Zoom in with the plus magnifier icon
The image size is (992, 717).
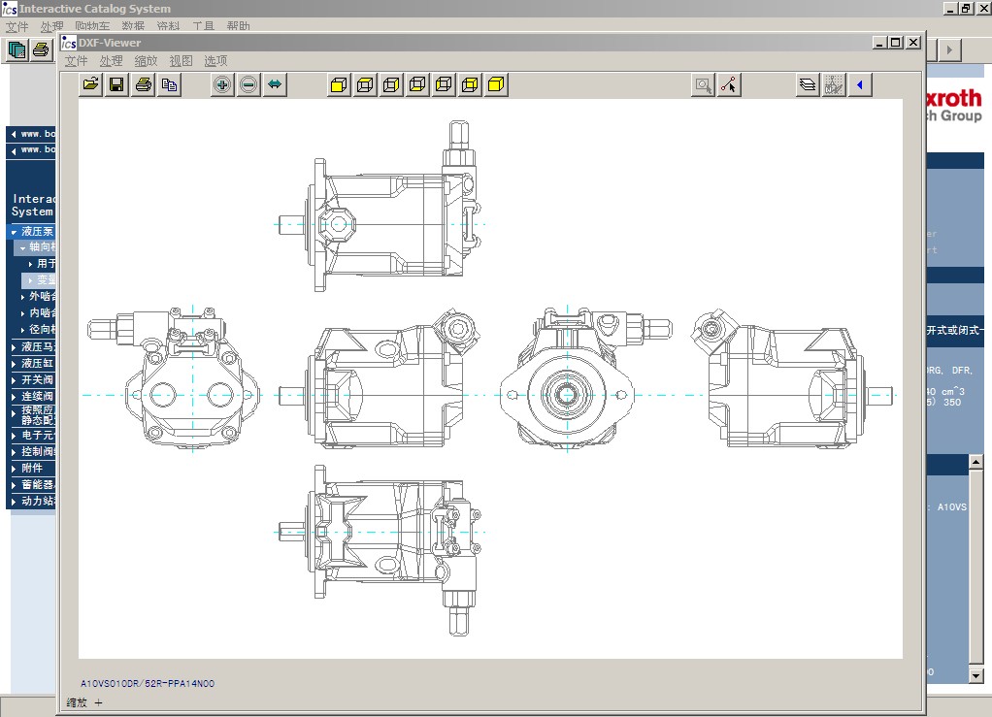222,84
